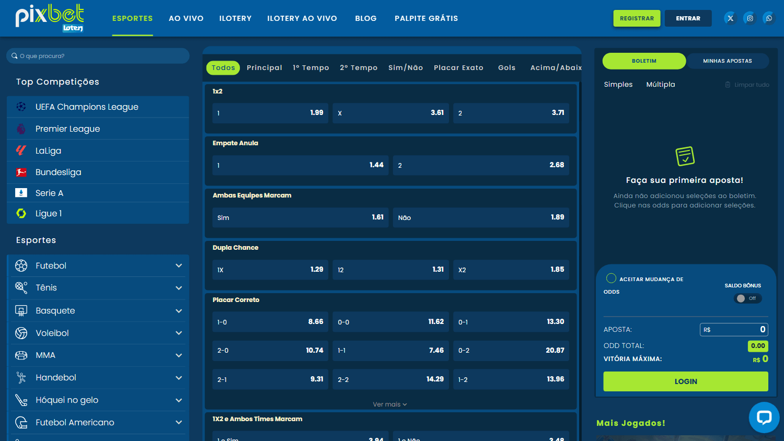The width and height of the screenshot is (784, 441).
Task: Click the Aposta amount input field
Action: coord(734,329)
